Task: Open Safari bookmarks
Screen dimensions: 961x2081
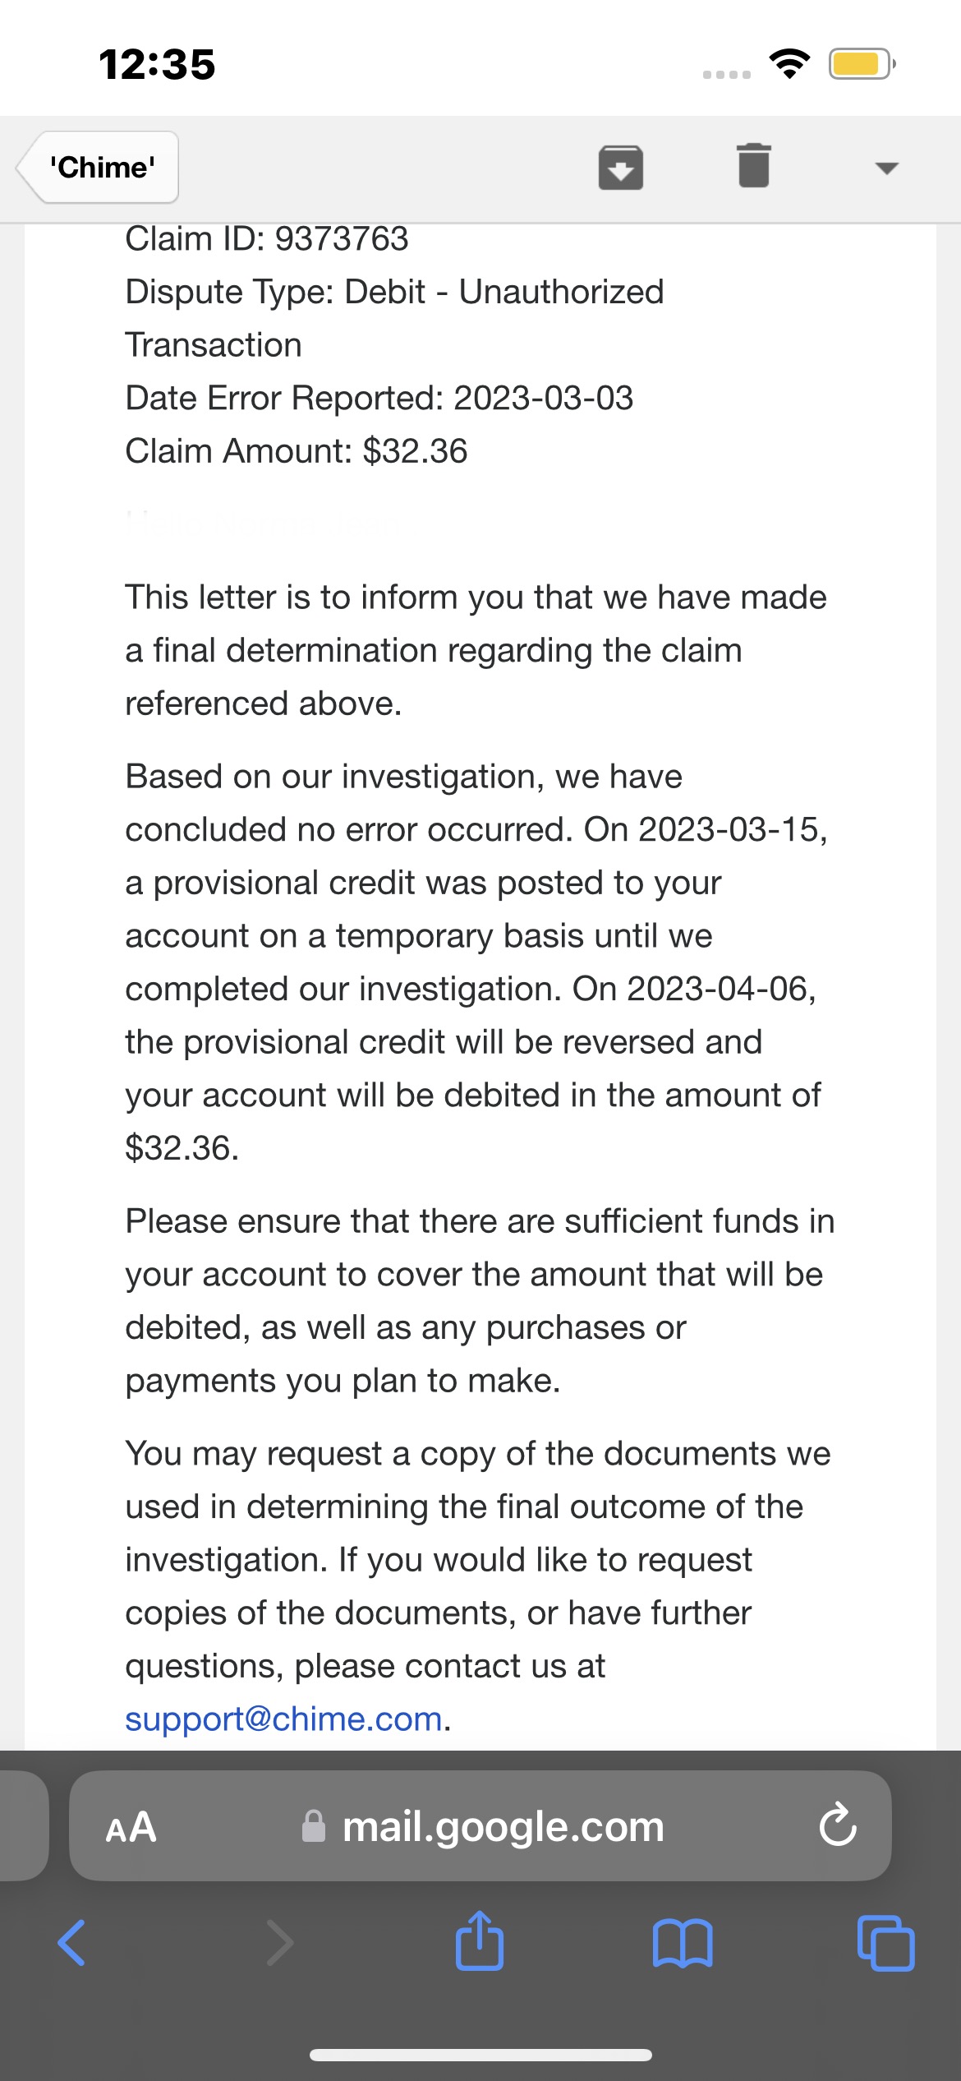Action: [x=683, y=1943]
